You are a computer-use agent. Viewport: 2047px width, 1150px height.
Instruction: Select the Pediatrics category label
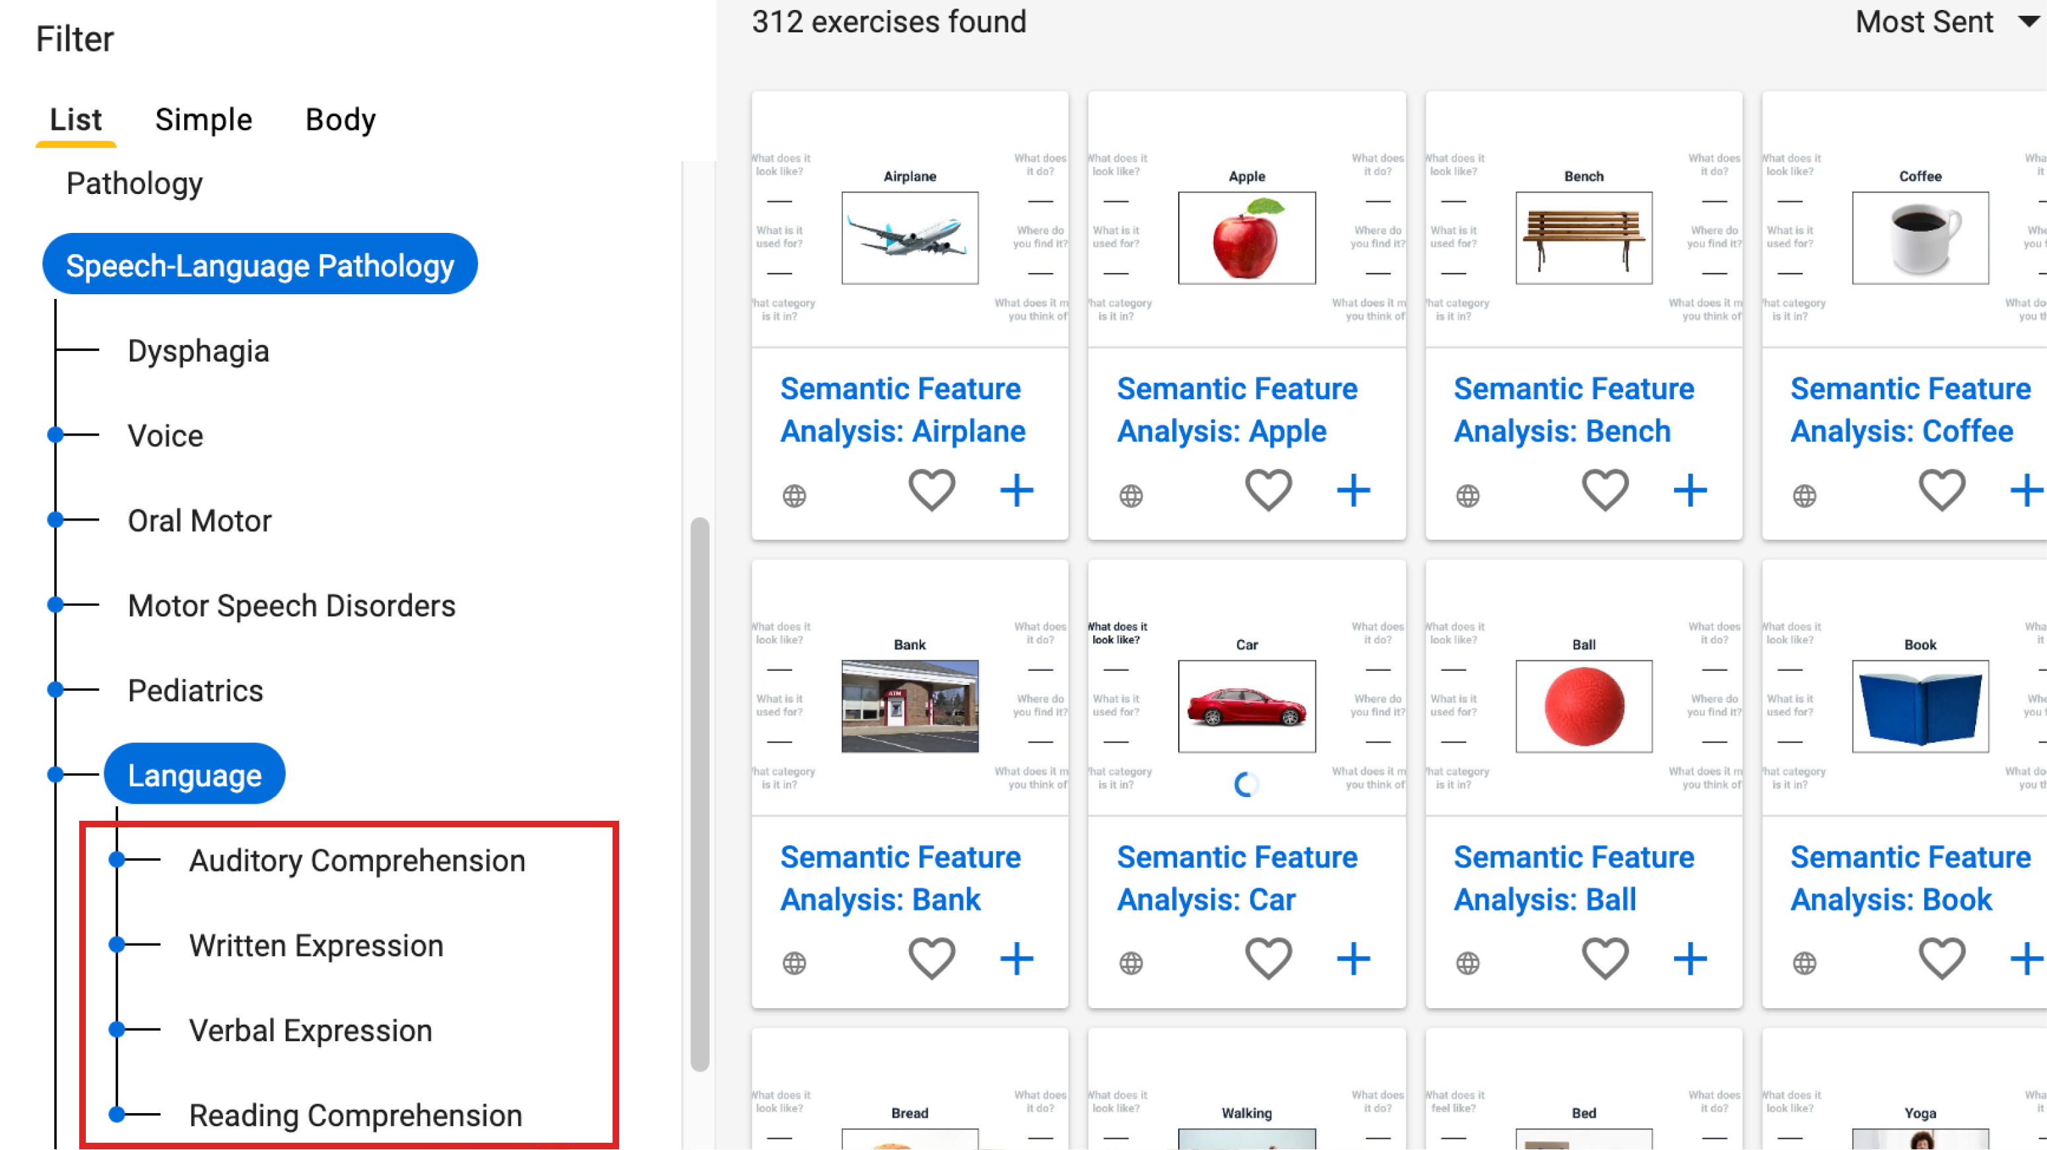tap(195, 690)
